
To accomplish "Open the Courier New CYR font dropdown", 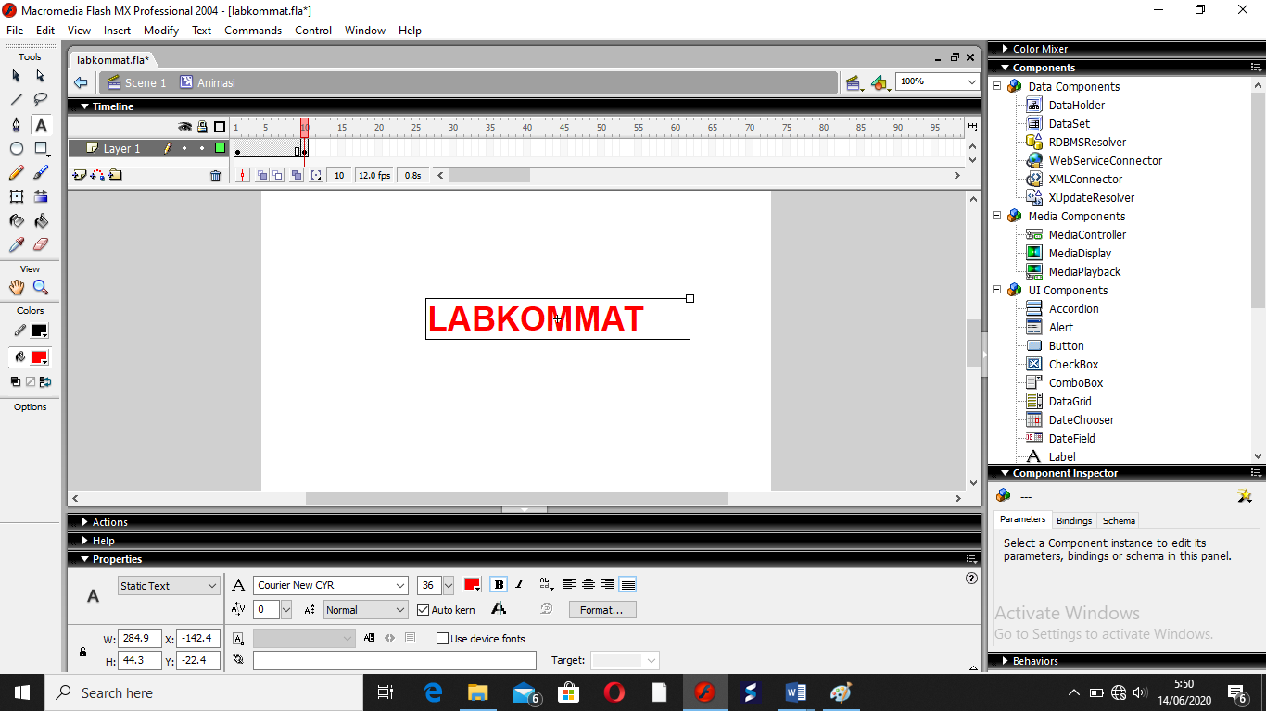I will click(331, 586).
